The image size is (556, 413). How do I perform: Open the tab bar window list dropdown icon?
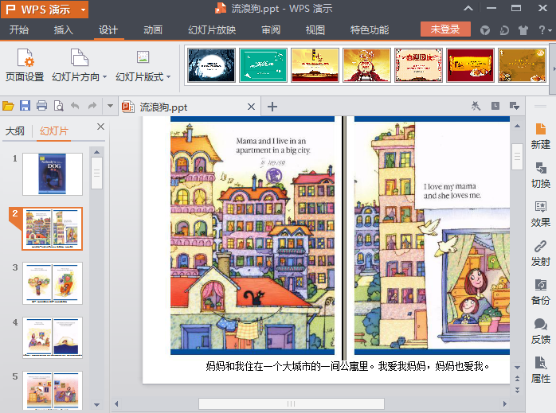(x=514, y=106)
